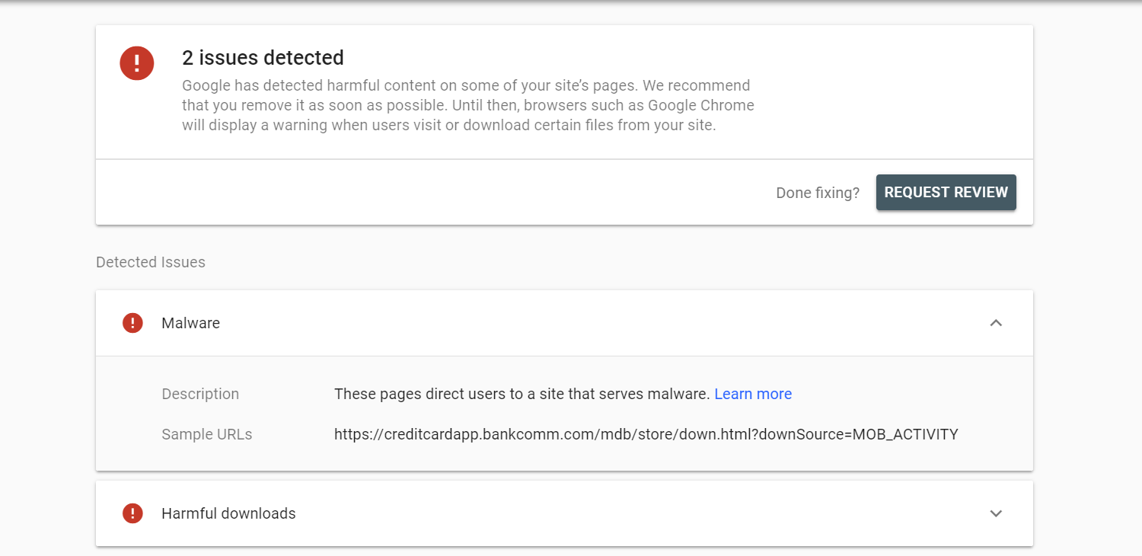Screen dimensions: 1142x556
Task: Click the "Done fixing?" prompt text
Action: 817,193
